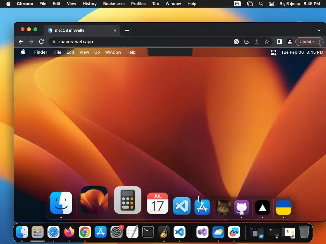Viewport: 326px width, 244px height.
Task: Go forward in Chrome browser
Action: 31,42
